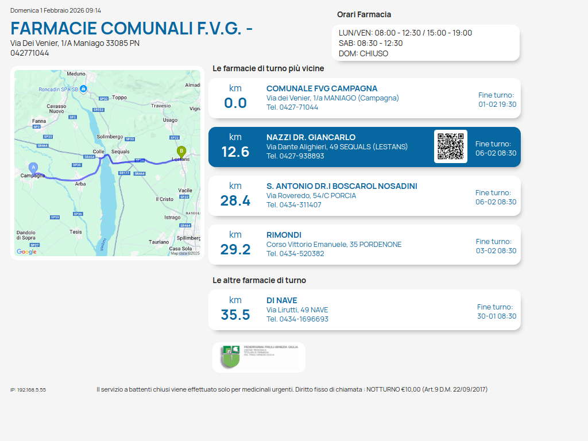Click the Roncadin SPA SB shop icon
The width and height of the screenshot is (588, 441).
click(84, 88)
